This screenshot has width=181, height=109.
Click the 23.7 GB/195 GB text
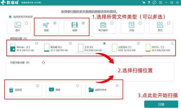[x=59, y=50]
